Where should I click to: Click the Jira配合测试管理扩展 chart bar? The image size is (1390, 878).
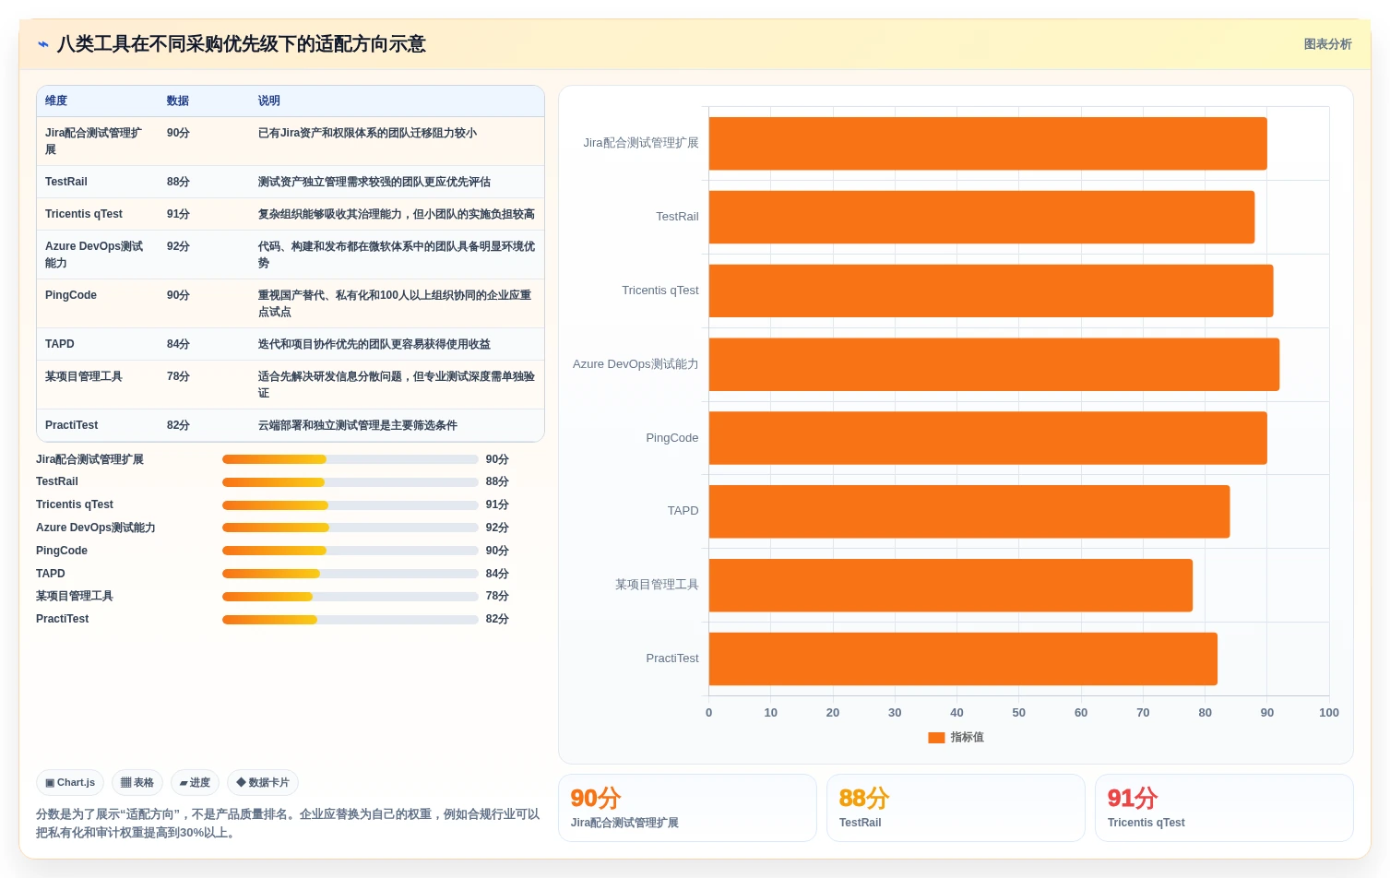pos(988,144)
